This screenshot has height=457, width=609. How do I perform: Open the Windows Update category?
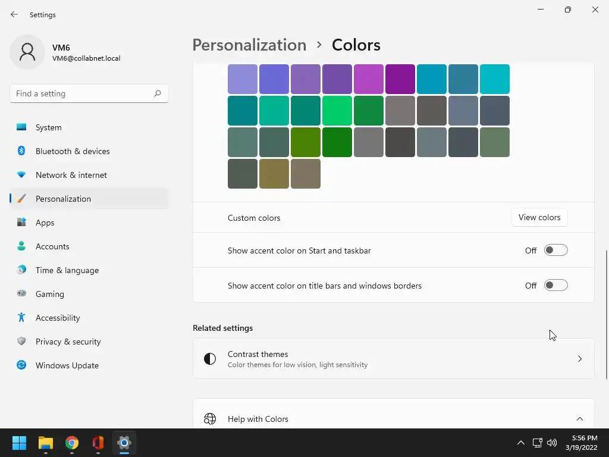(89, 365)
